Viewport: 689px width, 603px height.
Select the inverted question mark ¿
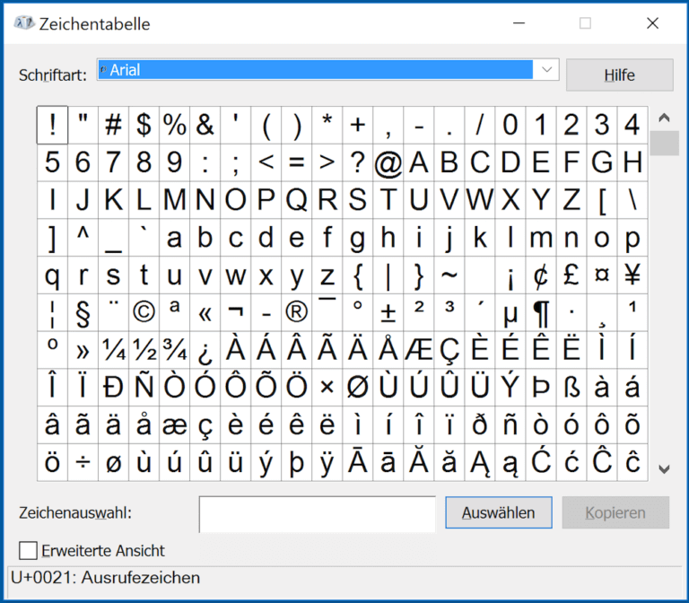click(x=205, y=350)
